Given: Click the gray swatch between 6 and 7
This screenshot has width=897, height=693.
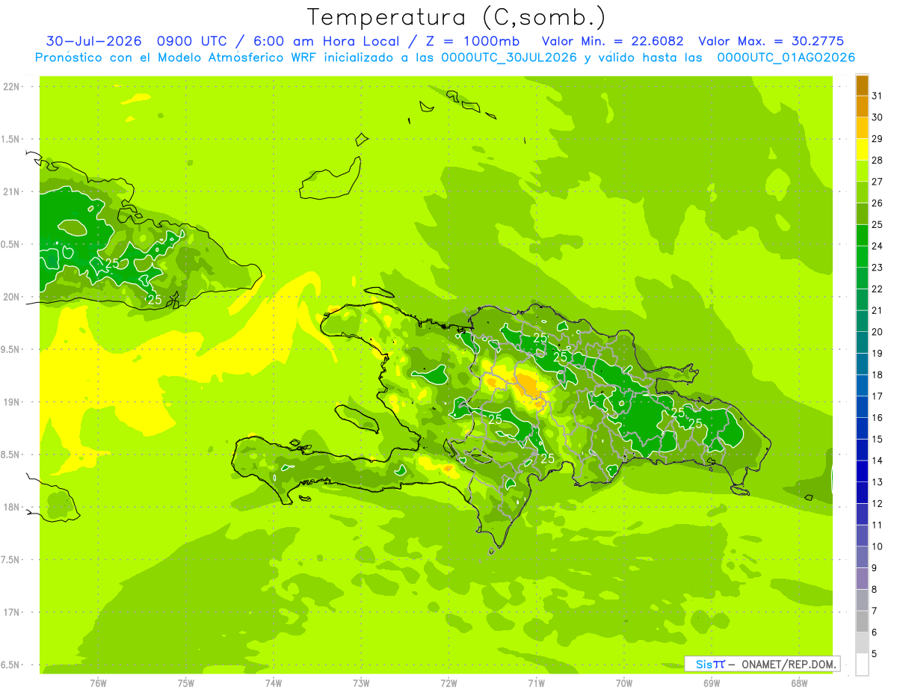Looking at the screenshot, I should pyautogui.click(x=862, y=621).
